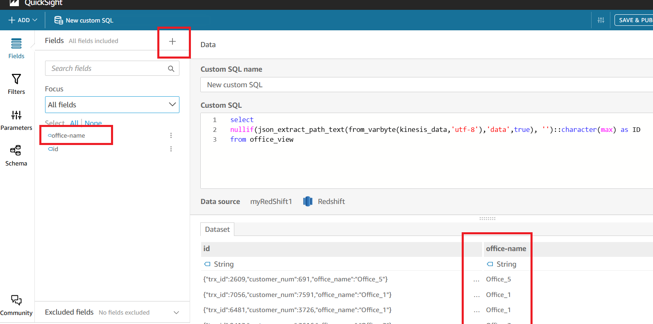Click the String type icon under id column

tap(207, 264)
